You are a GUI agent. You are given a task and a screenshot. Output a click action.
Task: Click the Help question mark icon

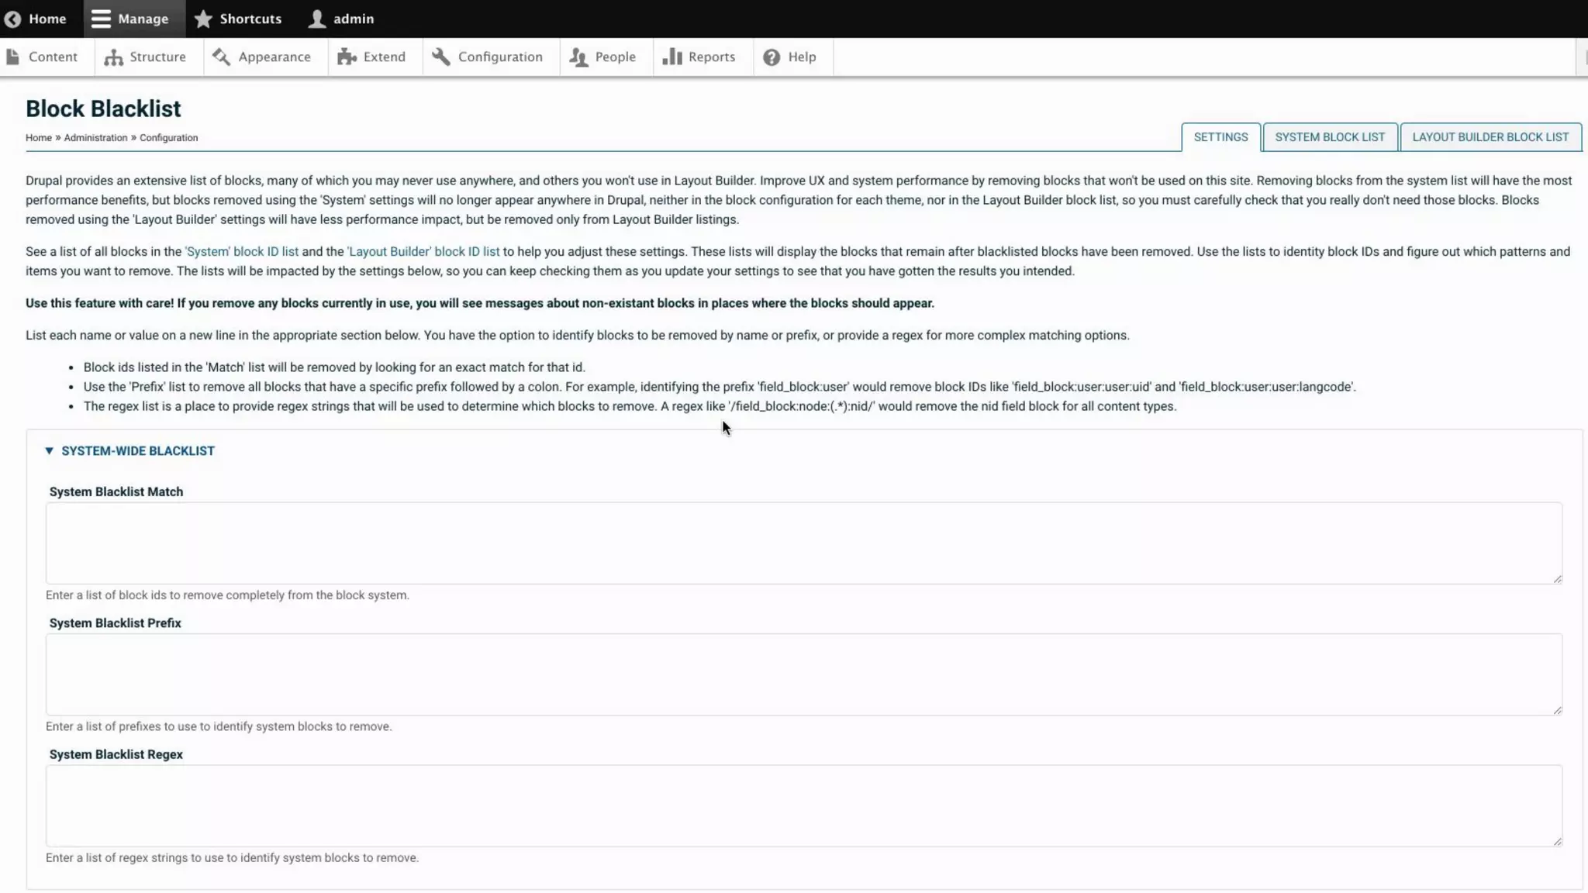point(771,57)
